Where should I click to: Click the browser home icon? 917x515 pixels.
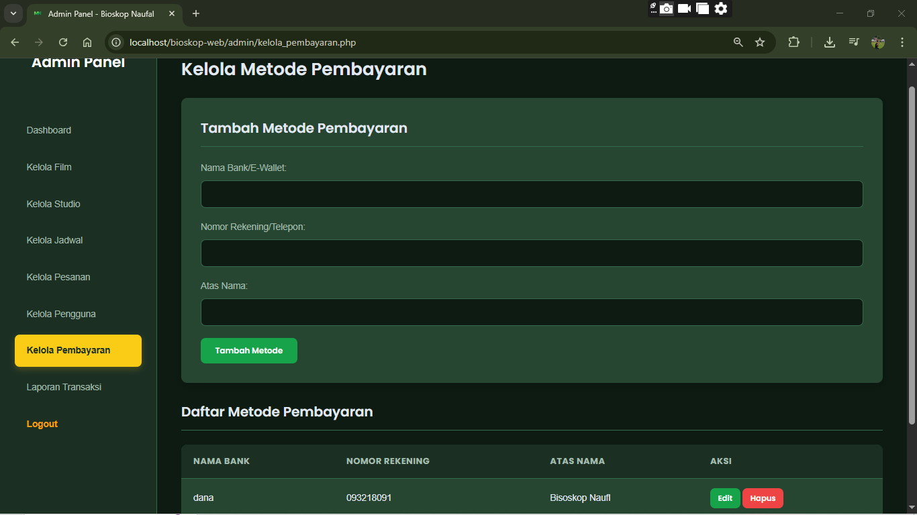tap(87, 42)
